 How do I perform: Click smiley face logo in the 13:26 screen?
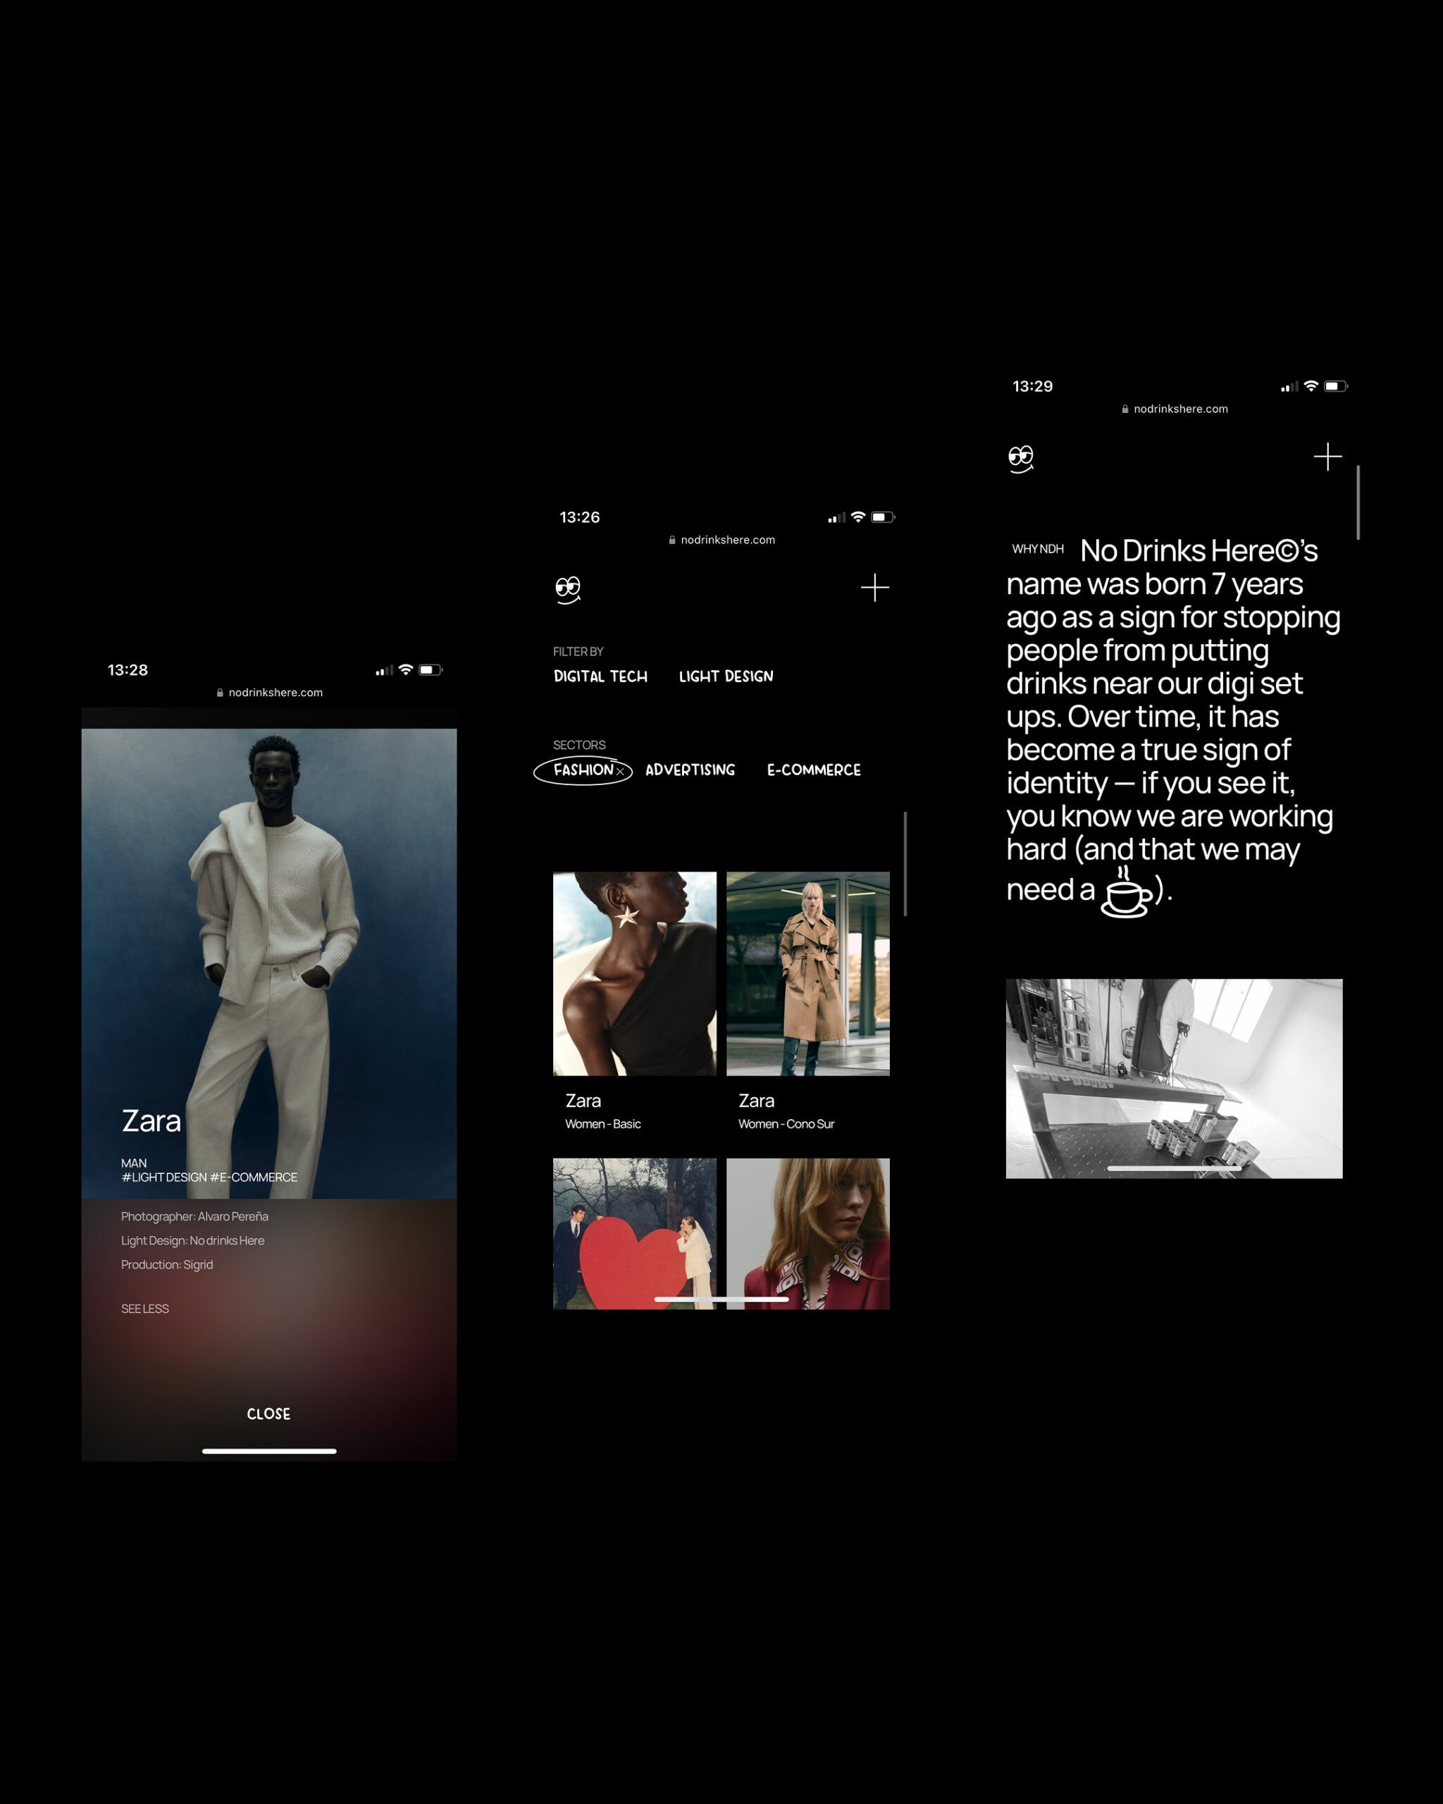[568, 589]
